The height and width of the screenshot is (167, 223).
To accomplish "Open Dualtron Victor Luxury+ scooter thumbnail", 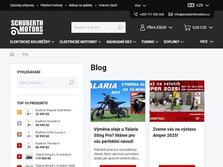I will (x=29, y=134).
